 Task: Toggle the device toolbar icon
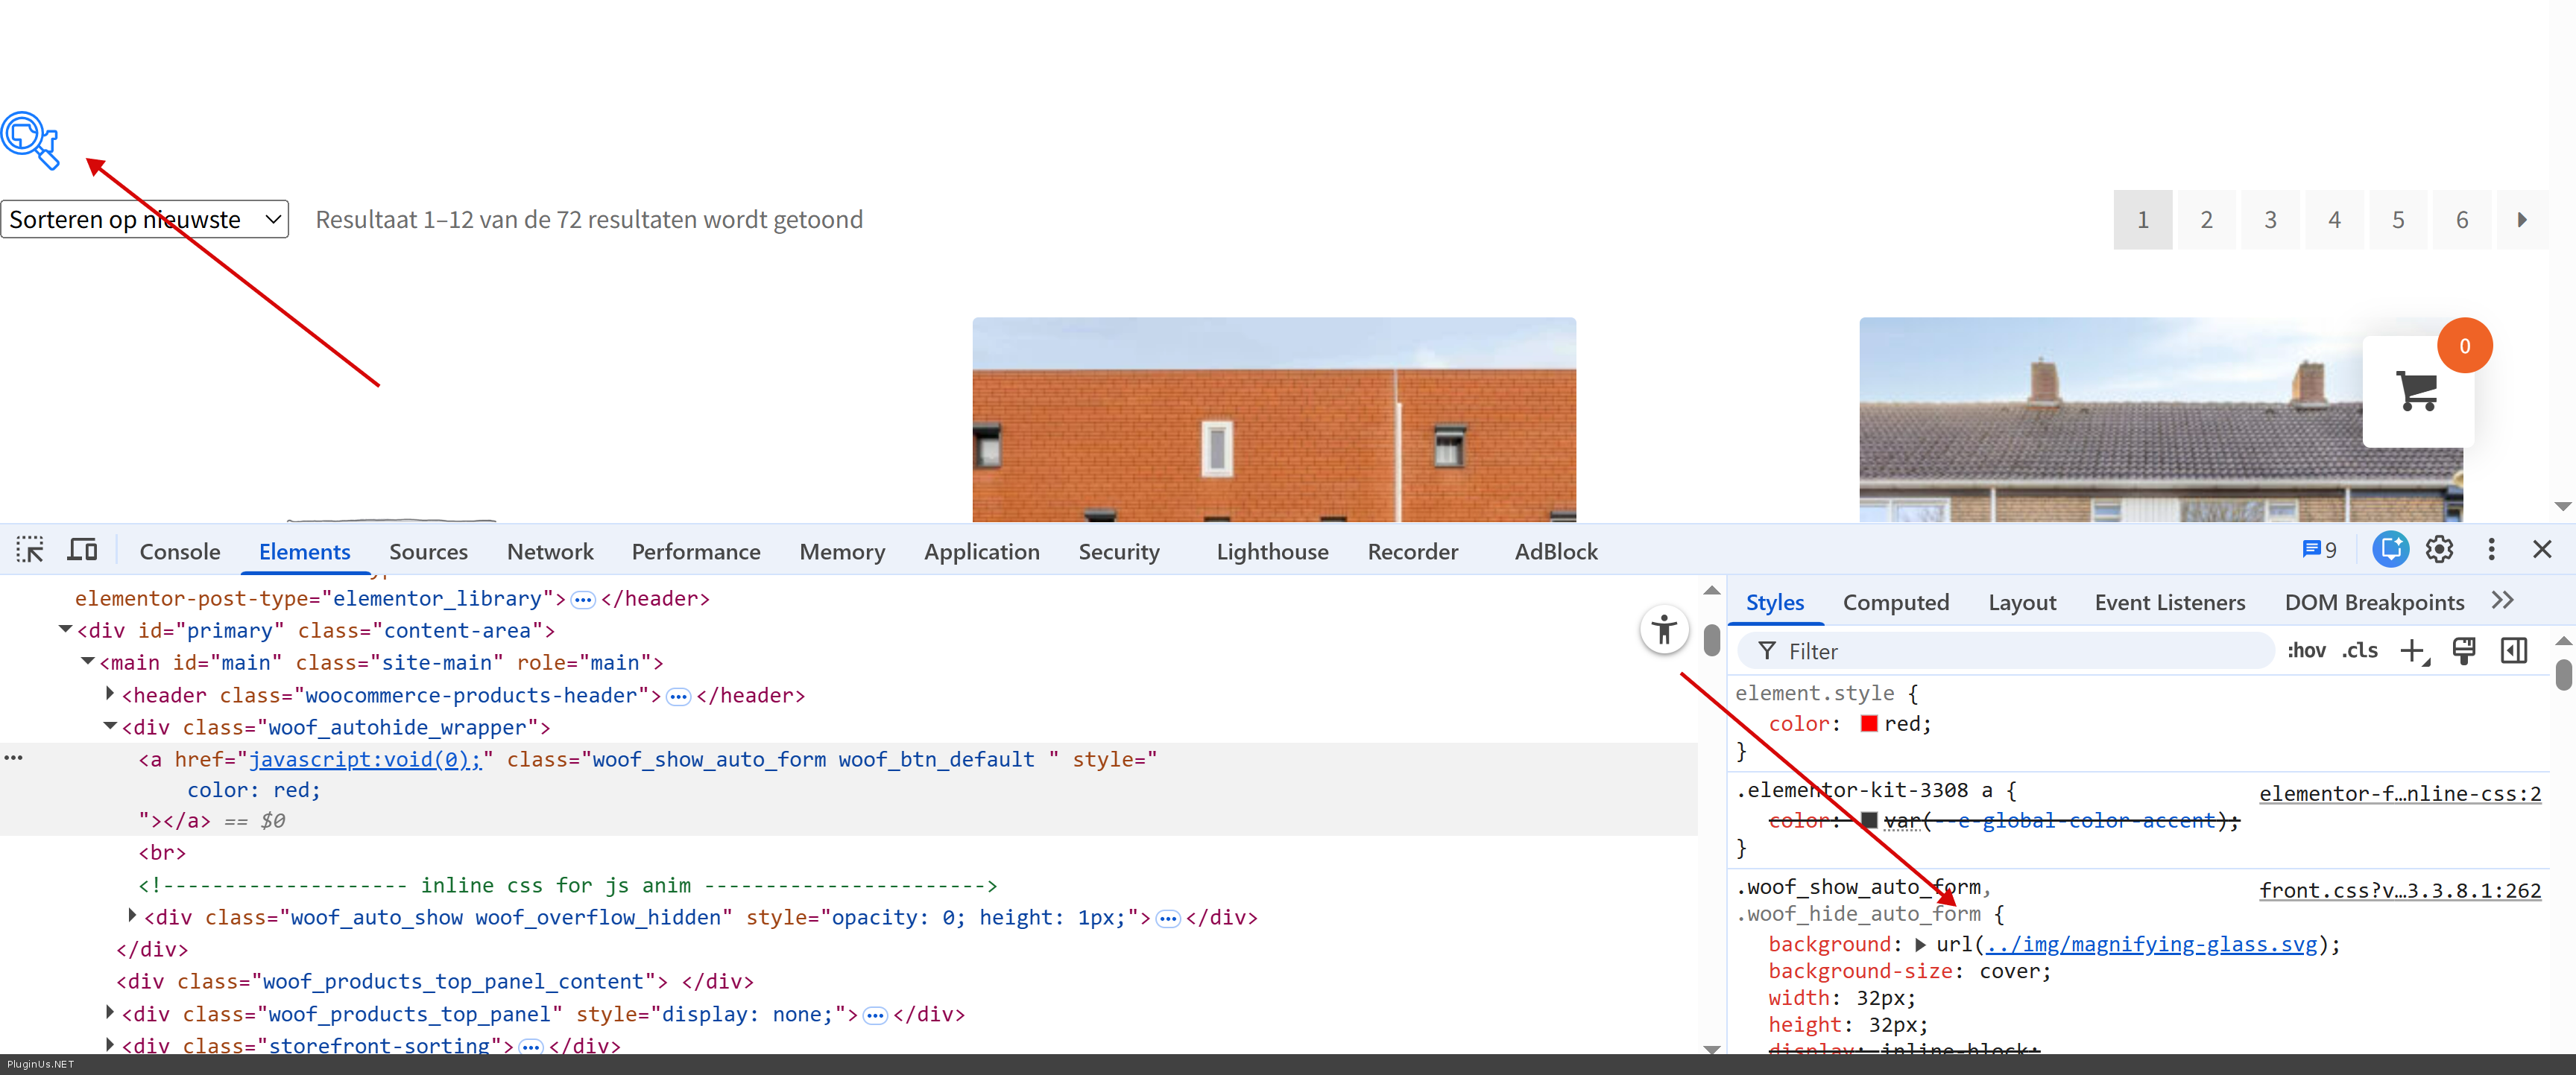pos(82,550)
